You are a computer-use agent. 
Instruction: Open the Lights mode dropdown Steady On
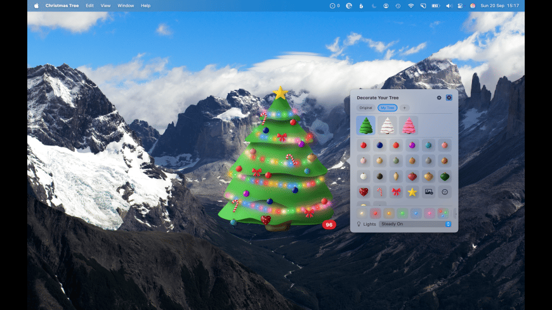click(x=415, y=224)
